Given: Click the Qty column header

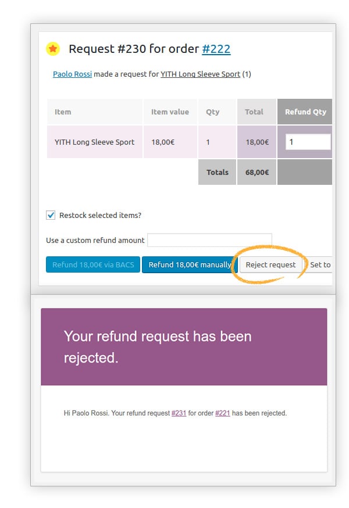Looking at the screenshot, I should (211, 112).
